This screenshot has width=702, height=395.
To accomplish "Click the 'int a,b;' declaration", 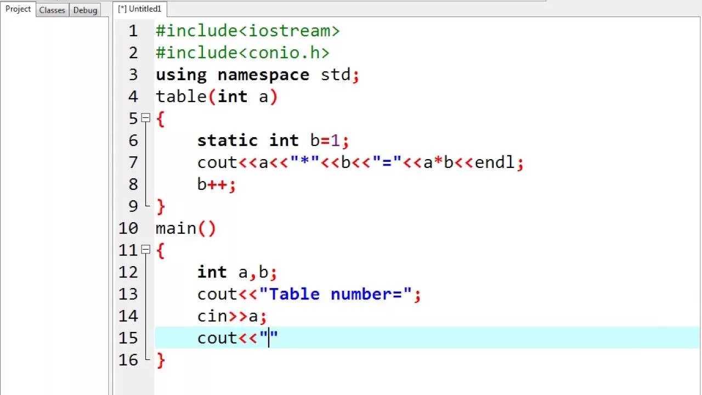I will tap(237, 272).
